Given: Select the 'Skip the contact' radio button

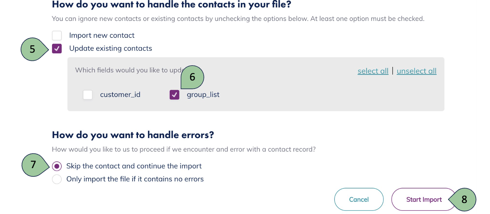Looking at the screenshot, I should point(57,166).
